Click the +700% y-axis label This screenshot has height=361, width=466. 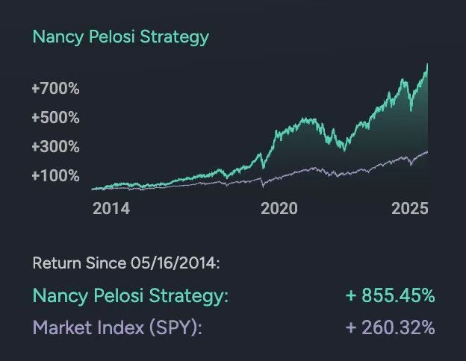(x=55, y=89)
